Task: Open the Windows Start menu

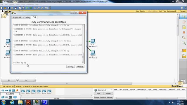Action: click(4, 102)
